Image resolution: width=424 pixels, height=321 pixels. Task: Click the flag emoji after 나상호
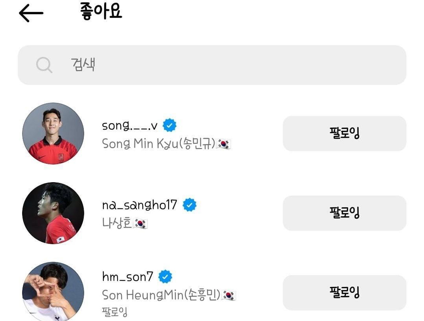coord(140,223)
